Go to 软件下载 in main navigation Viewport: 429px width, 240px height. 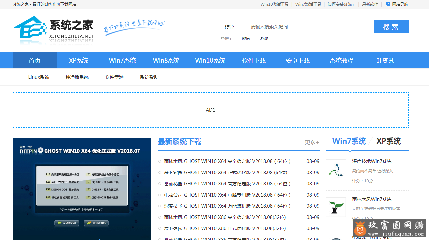click(x=254, y=60)
